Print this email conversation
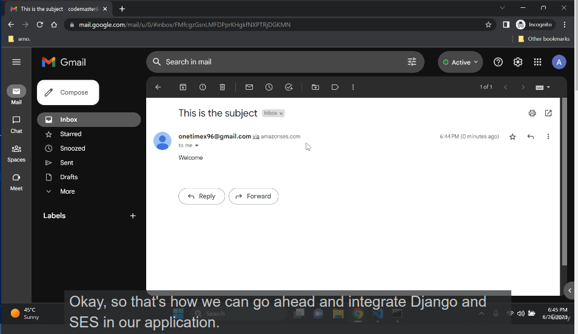 [532, 114]
